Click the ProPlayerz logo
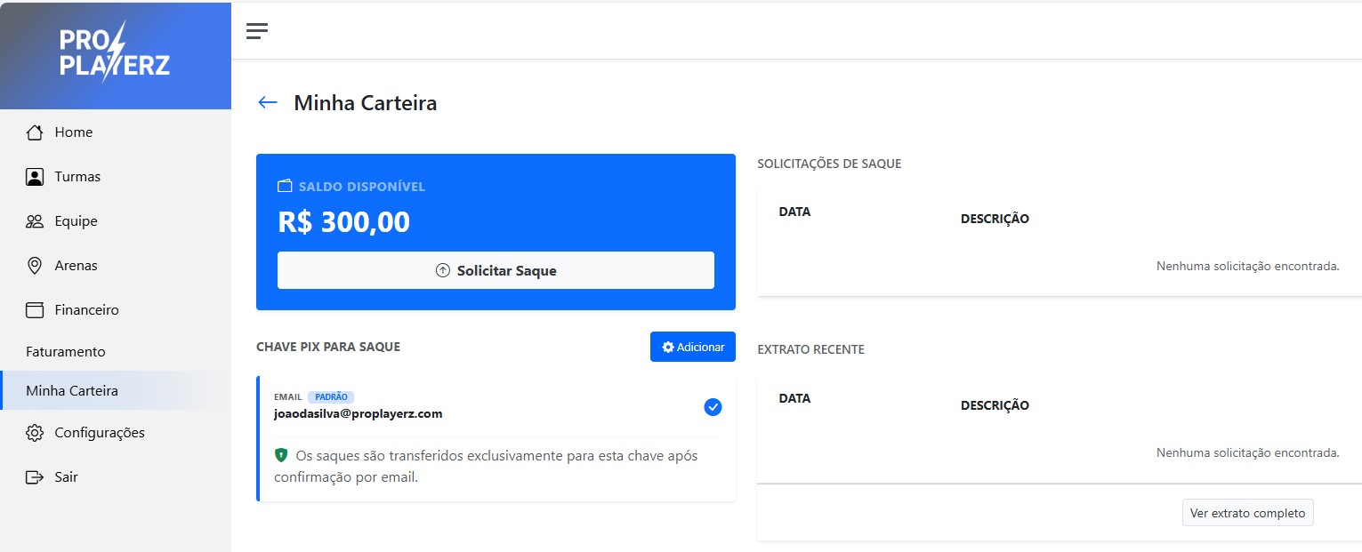The width and height of the screenshot is (1362, 552). click(x=115, y=54)
